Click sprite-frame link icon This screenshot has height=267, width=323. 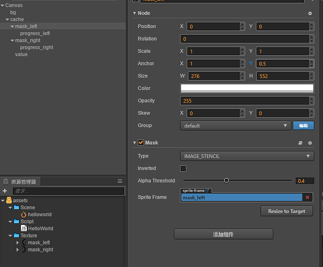tap(207, 191)
